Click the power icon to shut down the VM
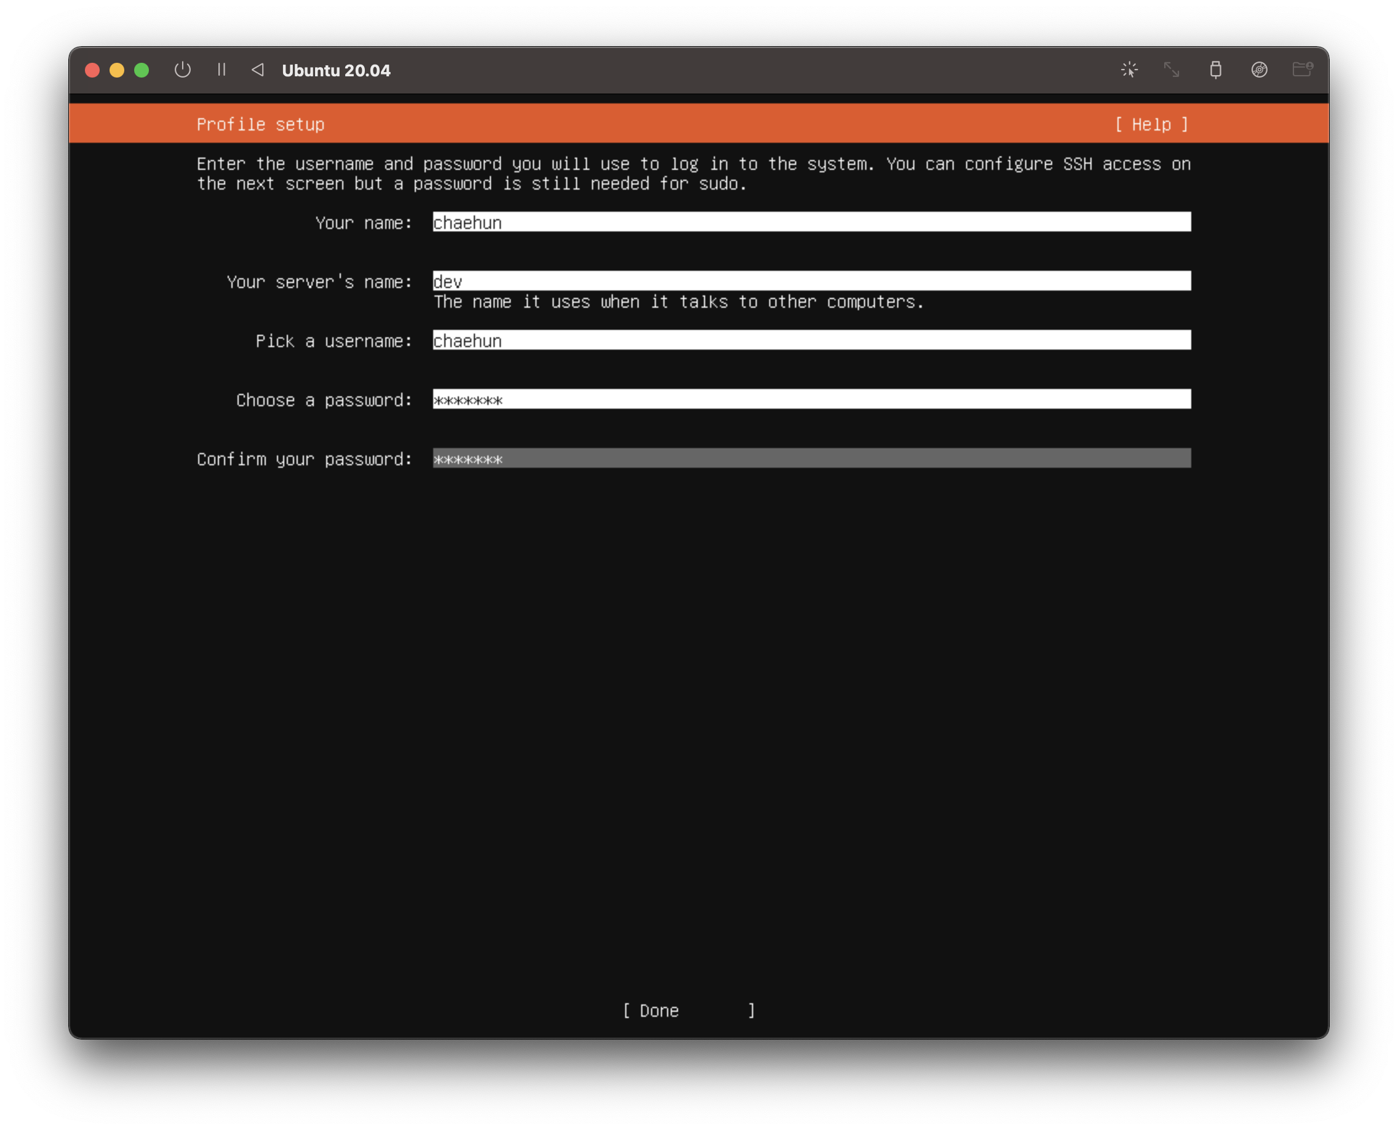The image size is (1398, 1130). tap(183, 70)
